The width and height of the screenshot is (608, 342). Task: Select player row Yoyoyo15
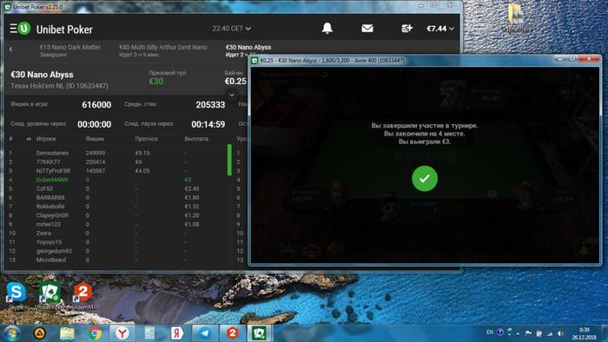pyautogui.click(x=116, y=242)
